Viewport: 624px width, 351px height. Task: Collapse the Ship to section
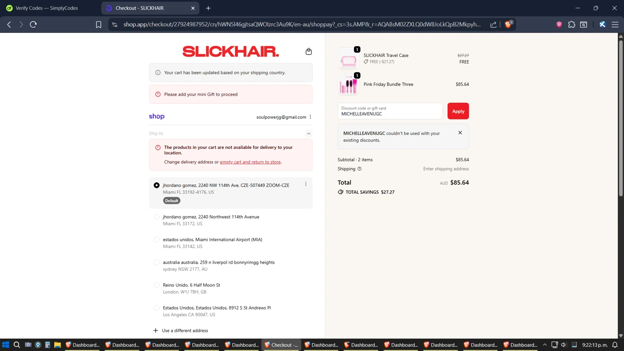click(x=309, y=133)
